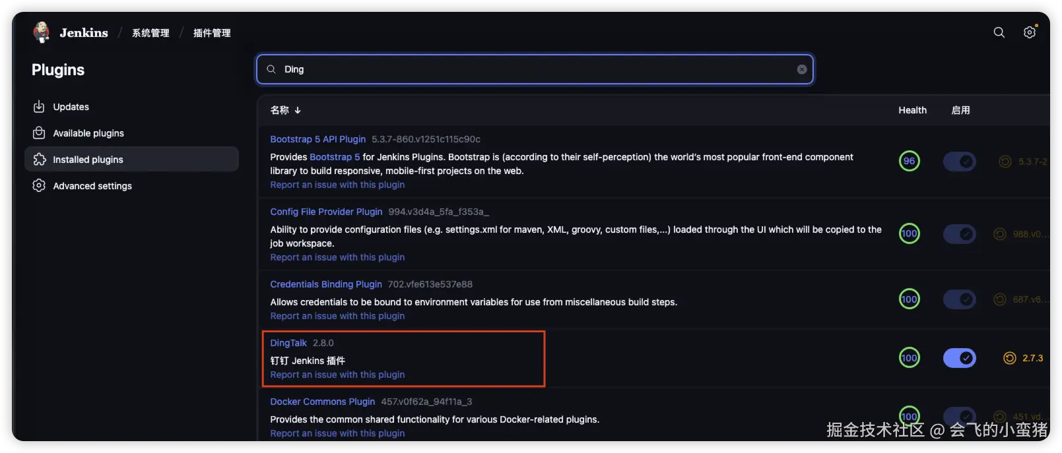Click the DingTalk downgrade icon next to 2.7.3
Screen dimensions: 1062x453
pyautogui.click(x=1010, y=358)
